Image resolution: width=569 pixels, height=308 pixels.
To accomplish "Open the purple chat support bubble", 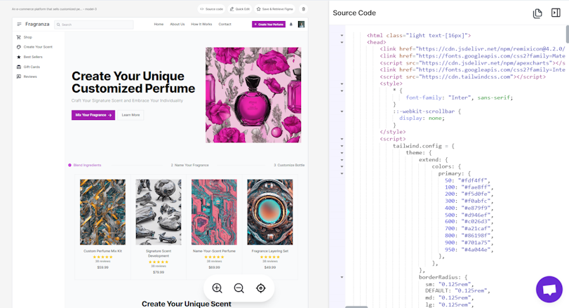I will click(x=549, y=289).
